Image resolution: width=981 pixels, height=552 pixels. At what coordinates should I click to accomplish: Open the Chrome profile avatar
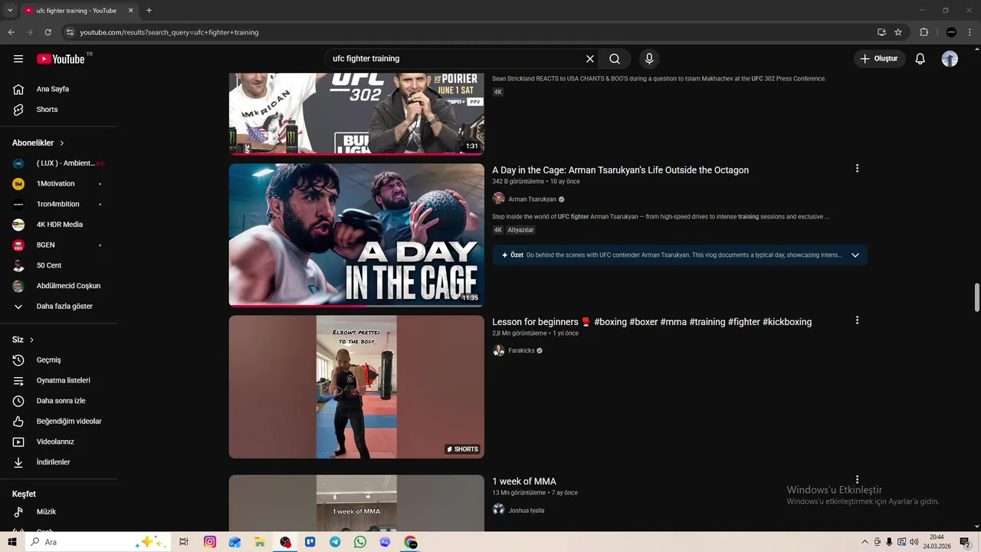(951, 32)
